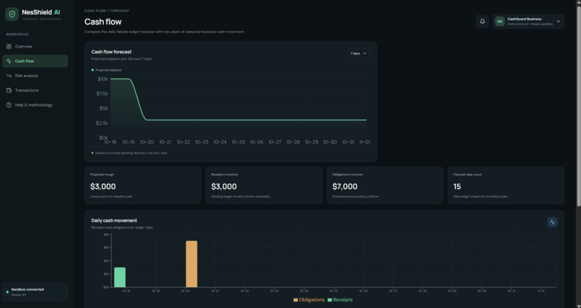Click the Obligations in horizon $7,000 value
This screenshot has width=581, height=308.
(x=345, y=186)
